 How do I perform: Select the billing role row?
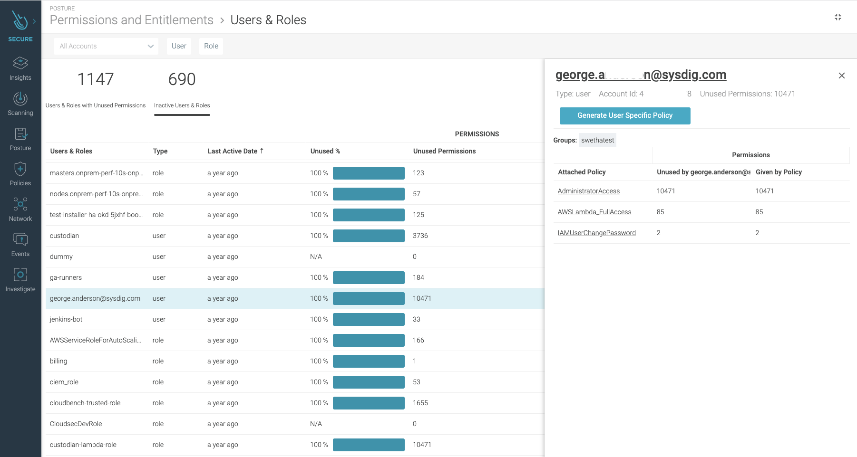295,361
